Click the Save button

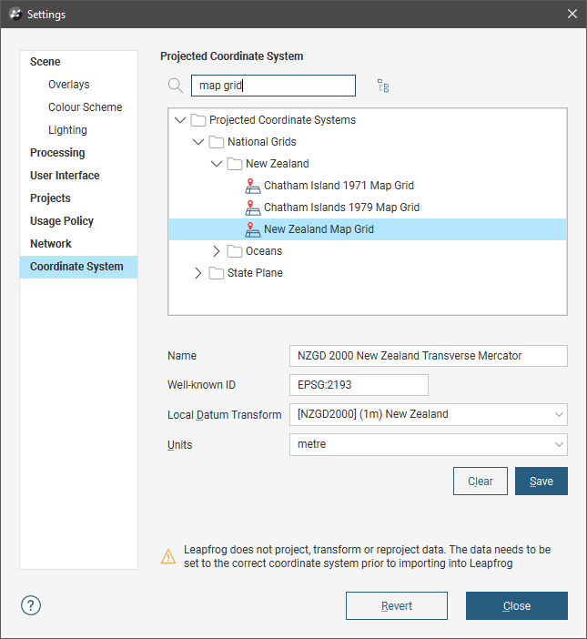(x=541, y=481)
